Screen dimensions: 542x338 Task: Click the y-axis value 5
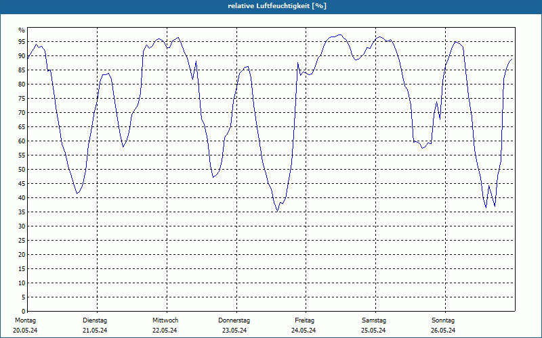tap(23, 297)
